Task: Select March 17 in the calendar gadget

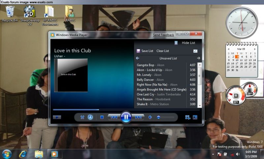Action: (x=237, y=63)
